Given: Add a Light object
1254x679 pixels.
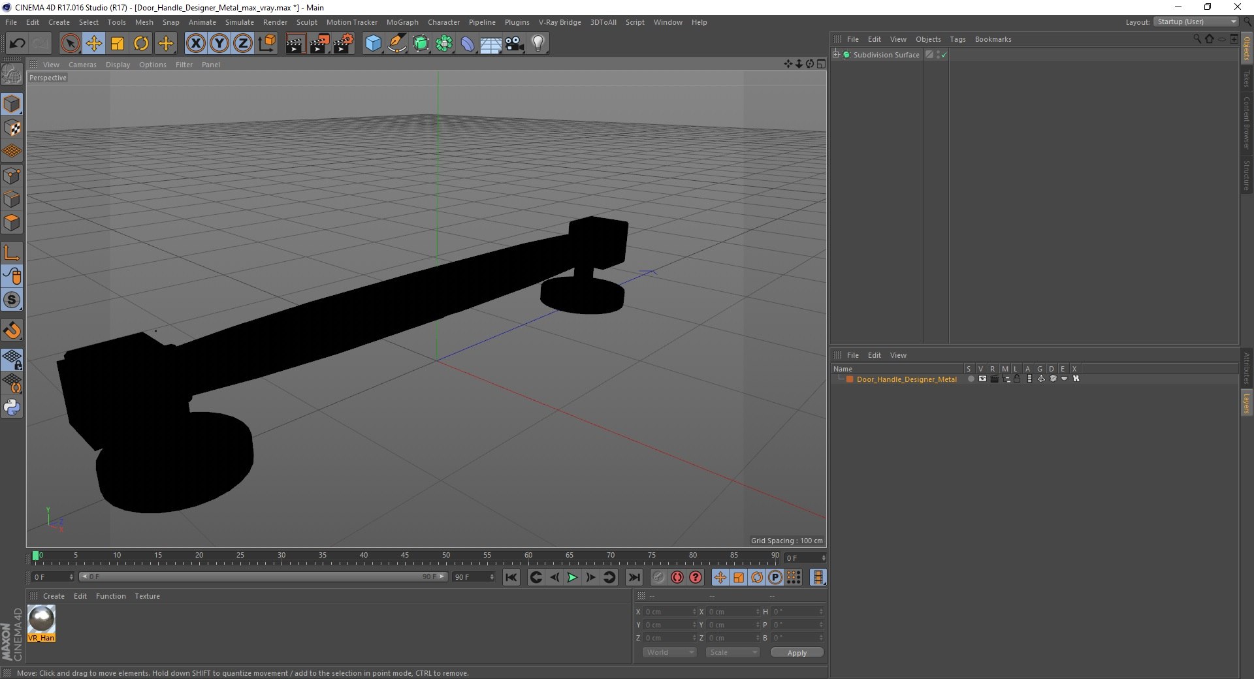Looking at the screenshot, I should (x=538, y=44).
